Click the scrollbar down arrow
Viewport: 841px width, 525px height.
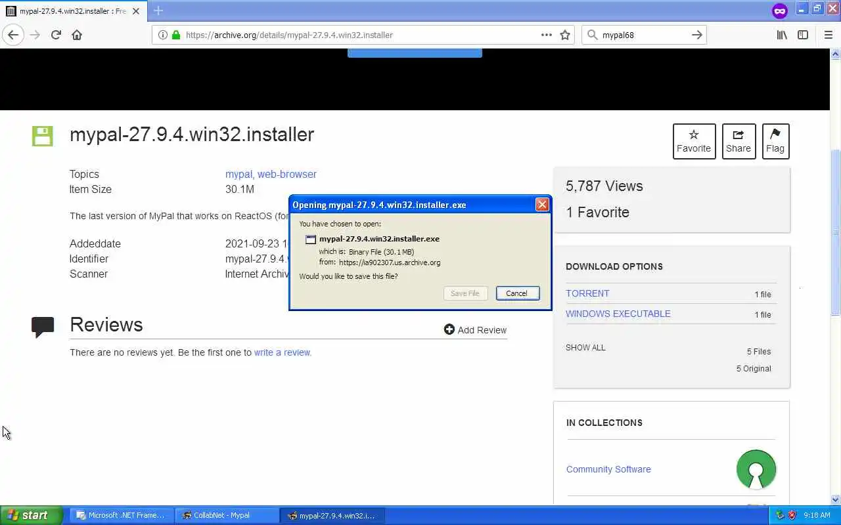tap(836, 500)
